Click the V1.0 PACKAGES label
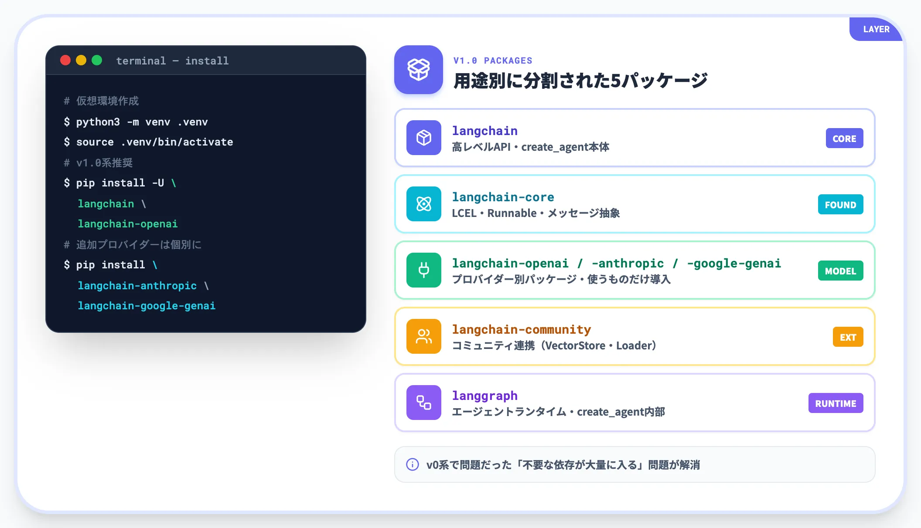The height and width of the screenshot is (528, 921). click(493, 61)
